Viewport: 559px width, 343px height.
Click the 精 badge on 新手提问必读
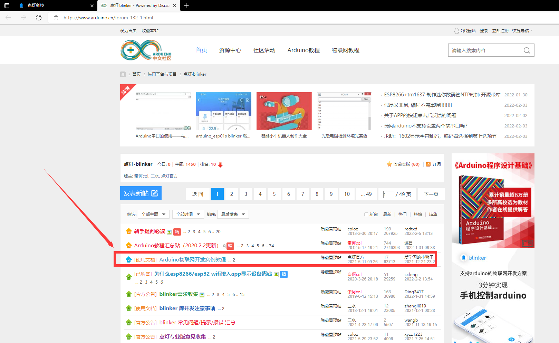[x=177, y=232]
